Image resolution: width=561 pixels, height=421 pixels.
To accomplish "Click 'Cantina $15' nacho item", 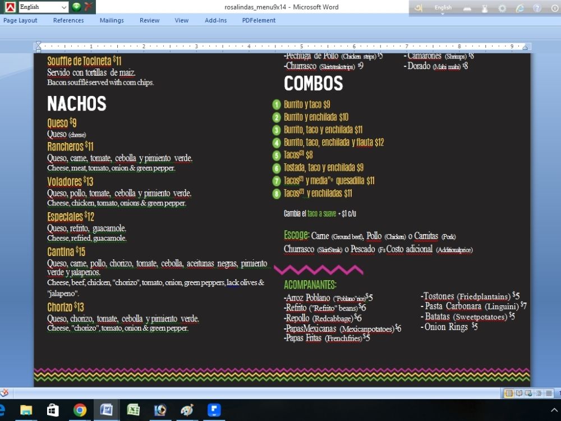I will click(x=66, y=251).
